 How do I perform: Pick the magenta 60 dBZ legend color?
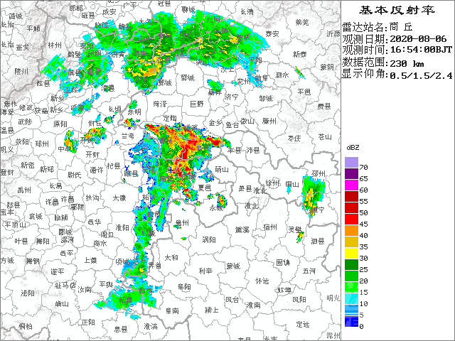(x=351, y=186)
